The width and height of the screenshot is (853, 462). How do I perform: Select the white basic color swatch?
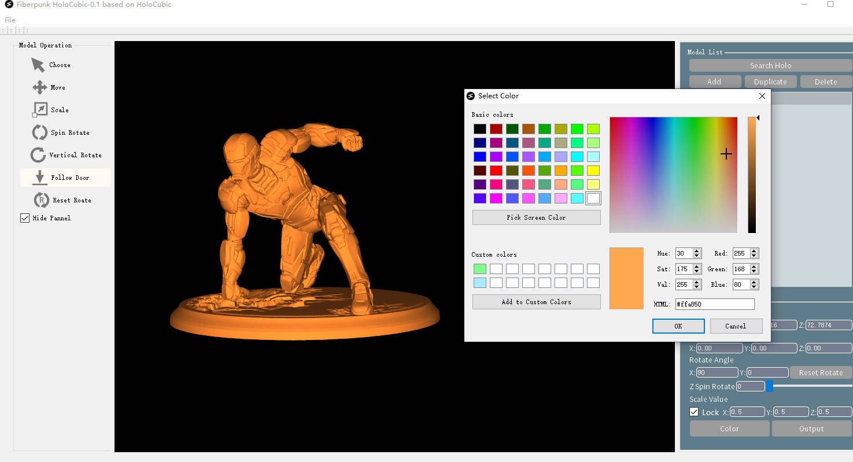593,198
